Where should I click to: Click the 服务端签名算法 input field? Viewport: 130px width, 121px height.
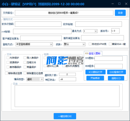tap(103, 38)
